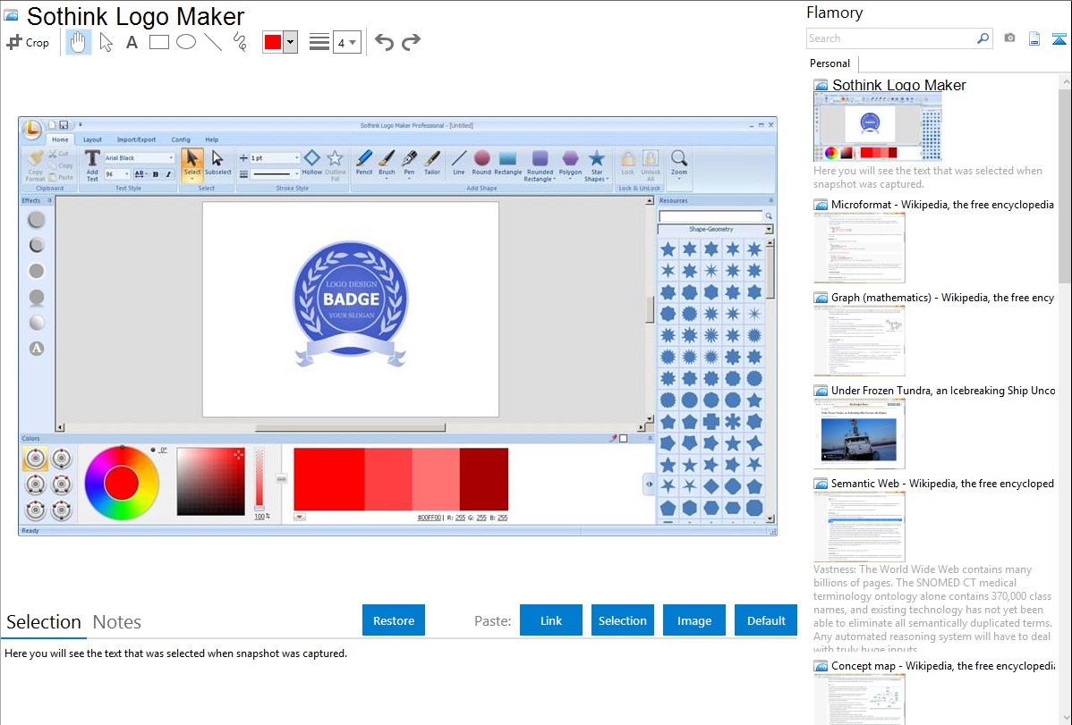Image resolution: width=1072 pixels, height=725 pixels.
Task: Click the Default paste button
Action: click(766, 620)
